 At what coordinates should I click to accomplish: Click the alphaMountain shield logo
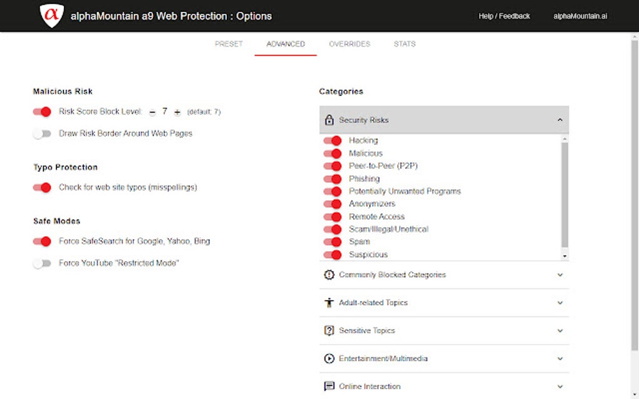52,16
